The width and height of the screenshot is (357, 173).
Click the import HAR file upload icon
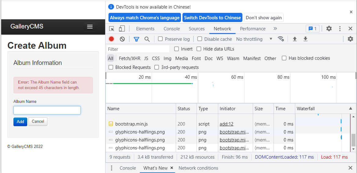click(x=295, y=39)
